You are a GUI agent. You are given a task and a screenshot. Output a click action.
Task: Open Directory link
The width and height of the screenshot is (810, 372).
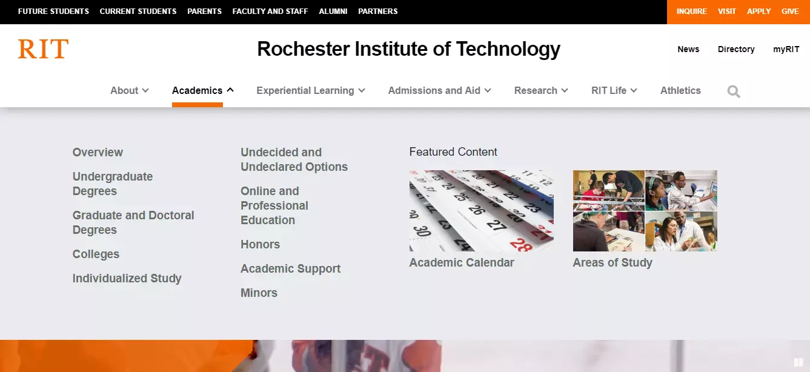click(736, 49)
